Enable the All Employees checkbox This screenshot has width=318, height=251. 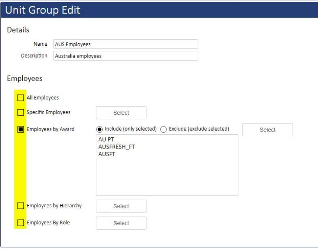(x=21, y=98)
